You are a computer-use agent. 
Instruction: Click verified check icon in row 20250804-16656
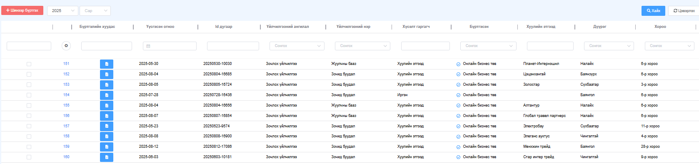(458, 106)
